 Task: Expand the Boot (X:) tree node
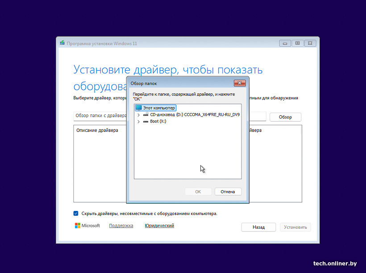coord(138,122)
